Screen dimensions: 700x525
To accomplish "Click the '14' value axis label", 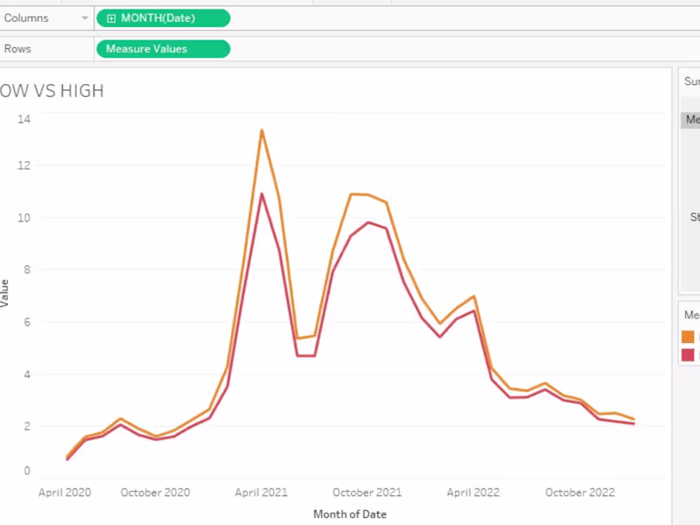I will pos(24,119).
